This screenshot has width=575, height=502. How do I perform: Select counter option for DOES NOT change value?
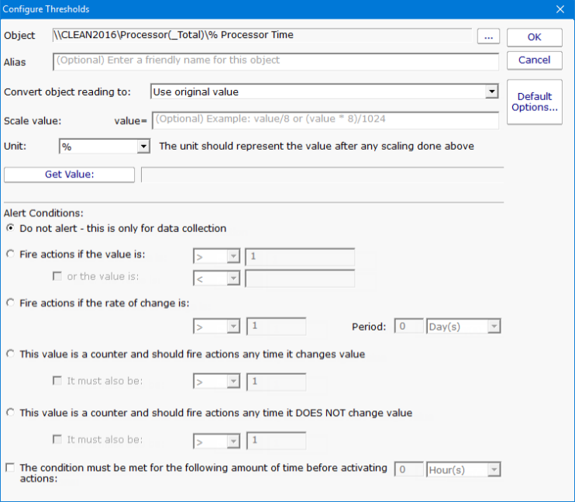(10, 413)
